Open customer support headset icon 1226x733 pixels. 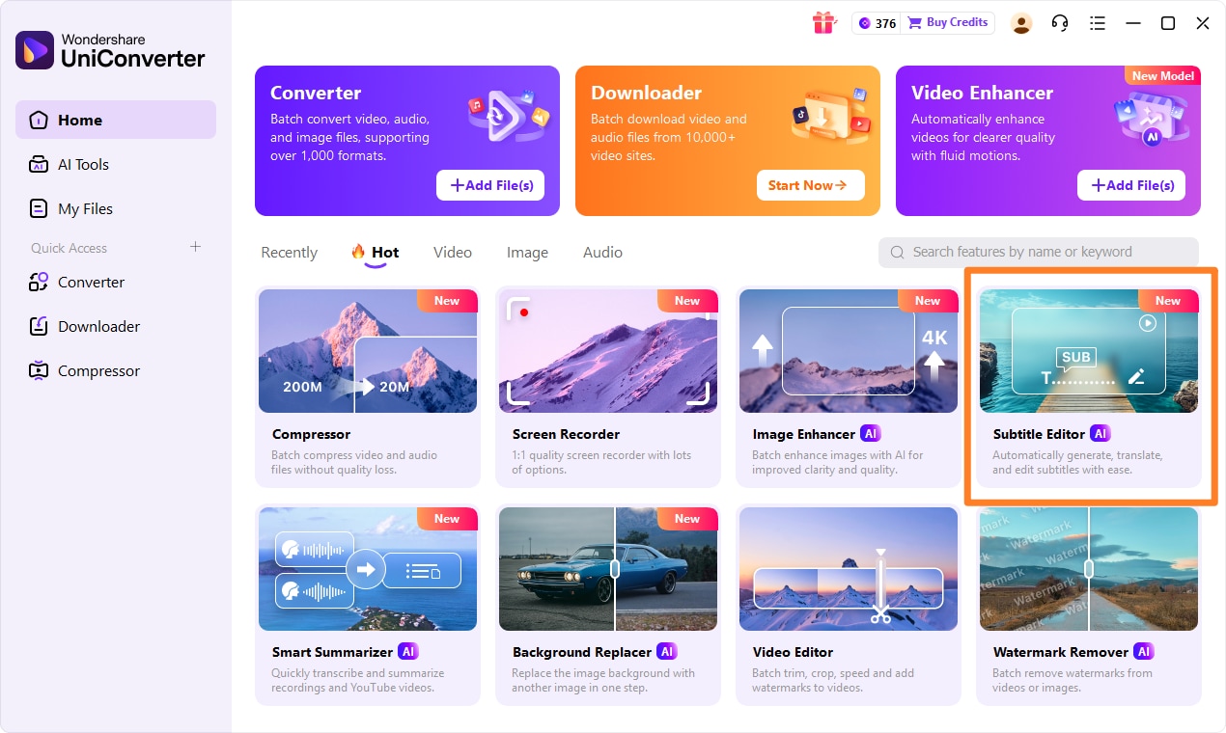click(1060, 23)
